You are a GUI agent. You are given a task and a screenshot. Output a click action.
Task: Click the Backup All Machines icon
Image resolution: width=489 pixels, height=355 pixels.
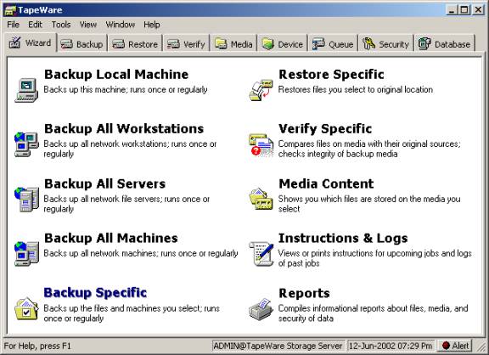pos(26,254)
